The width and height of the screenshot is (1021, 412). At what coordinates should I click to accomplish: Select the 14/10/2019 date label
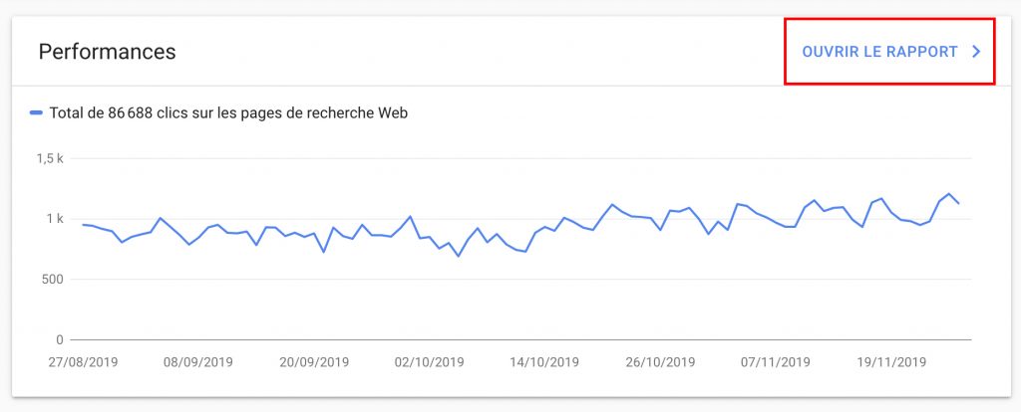point(545,362)
